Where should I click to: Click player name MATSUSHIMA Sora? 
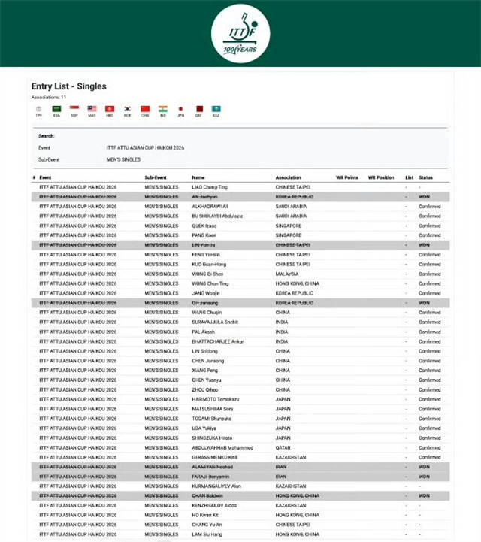212,409
